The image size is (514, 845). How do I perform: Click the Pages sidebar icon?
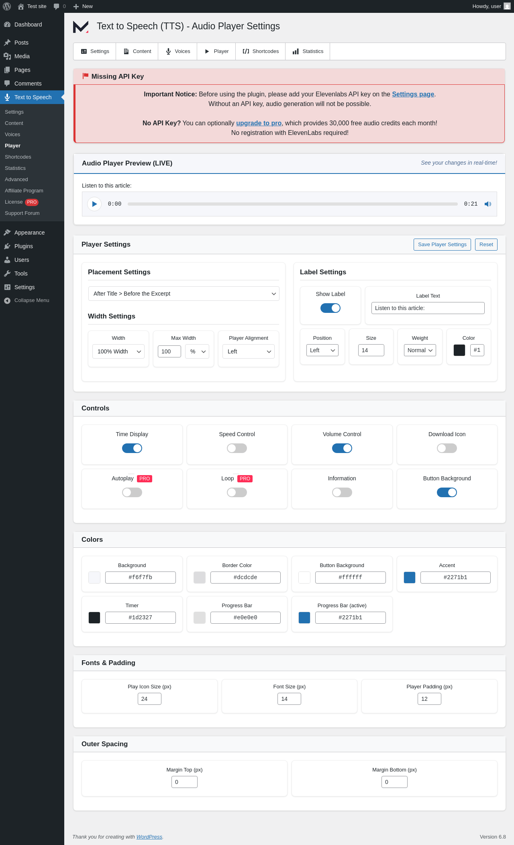coord(7,70)
